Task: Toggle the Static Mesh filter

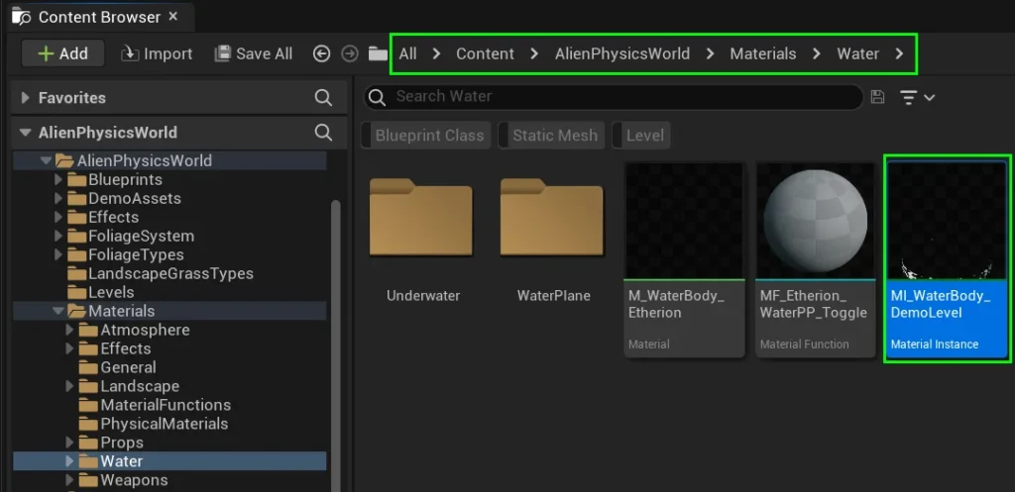Action: (554, 136)
